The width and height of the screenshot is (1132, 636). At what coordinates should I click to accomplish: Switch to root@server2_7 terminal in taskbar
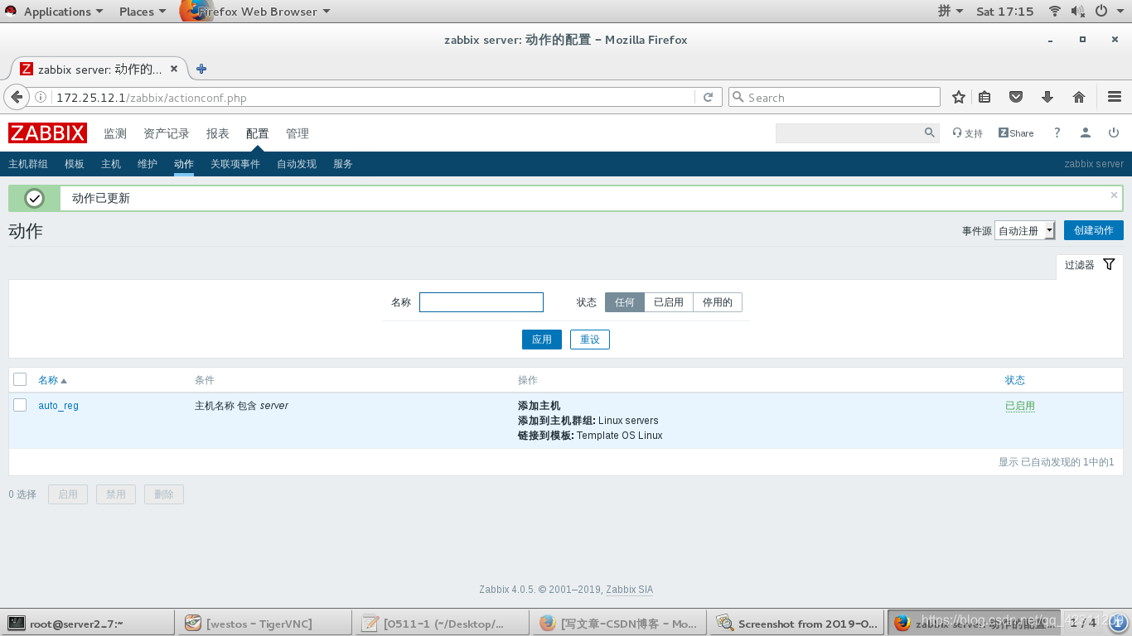88,624
